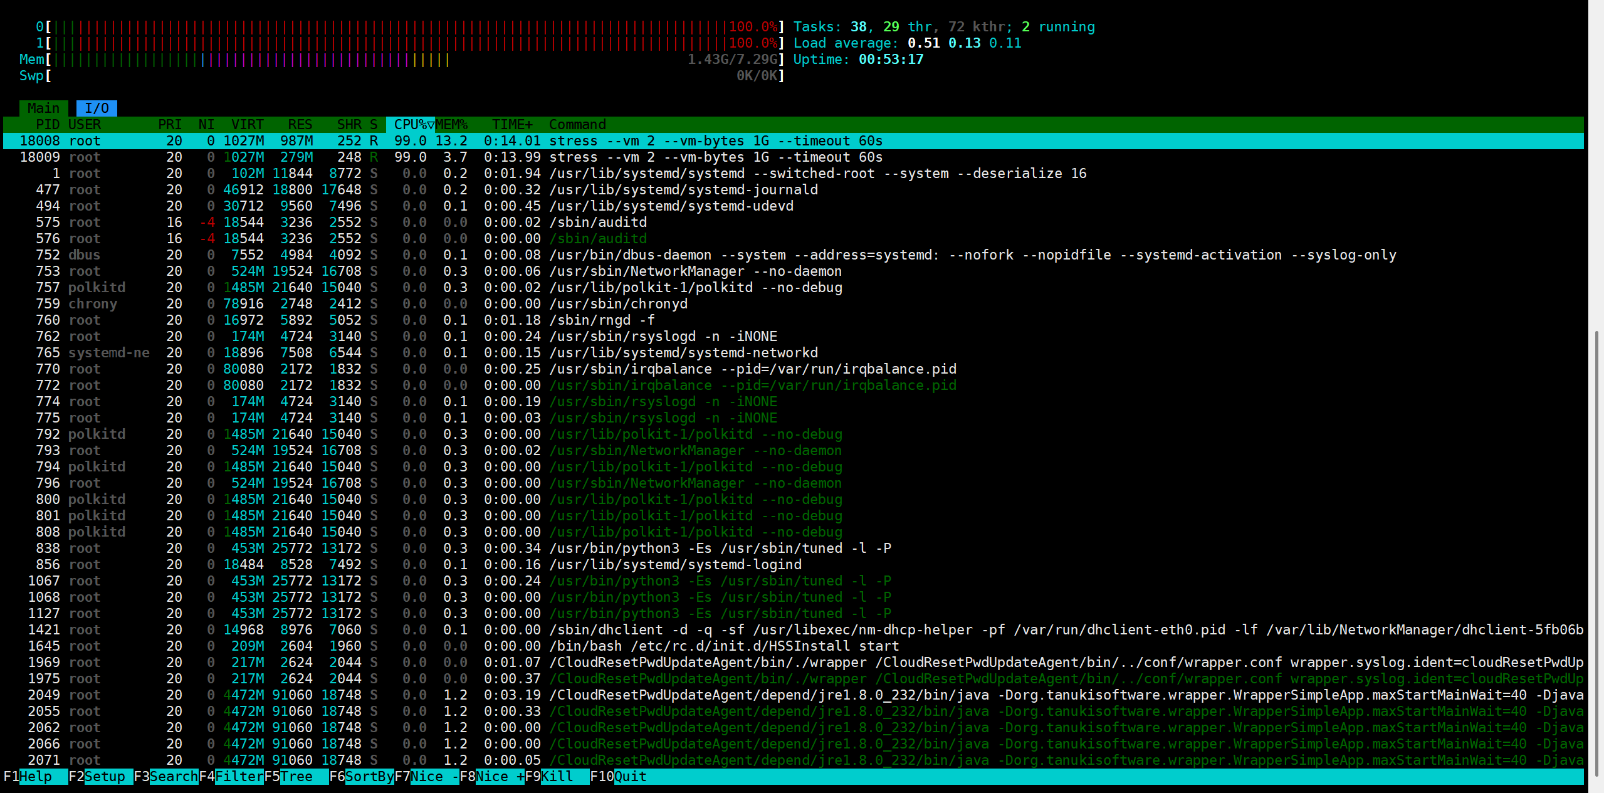1604x793 pixels.
Task: Click F8 Nice + button
Action: 500,776
